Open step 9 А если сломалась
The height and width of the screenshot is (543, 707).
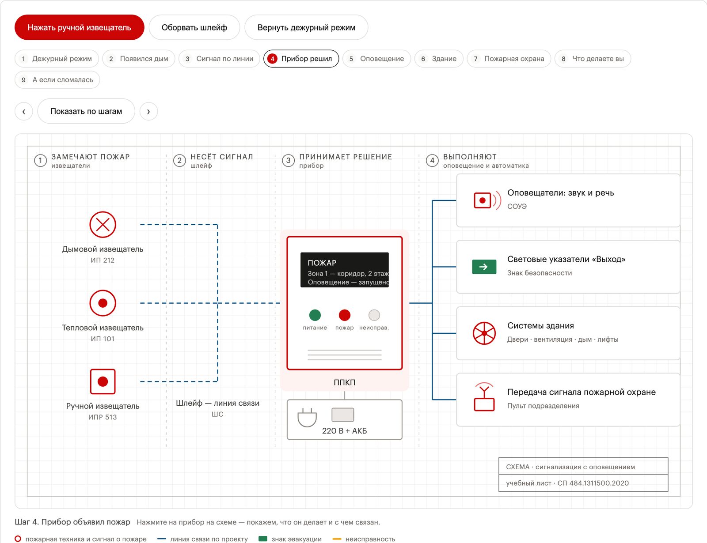[x=57, y=80]
